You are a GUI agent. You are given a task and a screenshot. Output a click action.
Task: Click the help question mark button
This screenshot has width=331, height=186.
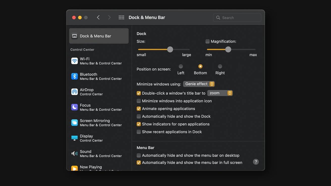pos(256,162)
